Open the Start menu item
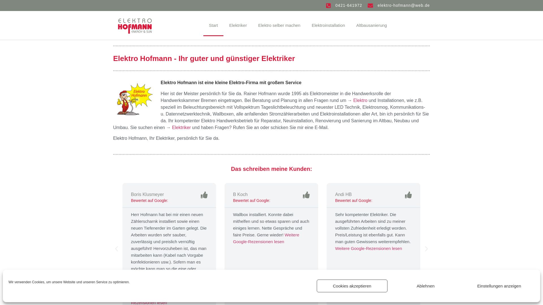This screenshot has width=543, height=305. click(213, 25)
